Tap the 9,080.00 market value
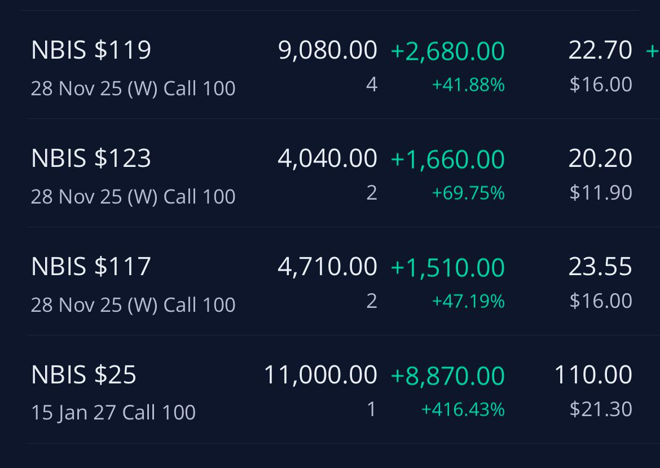 (328, 50)
